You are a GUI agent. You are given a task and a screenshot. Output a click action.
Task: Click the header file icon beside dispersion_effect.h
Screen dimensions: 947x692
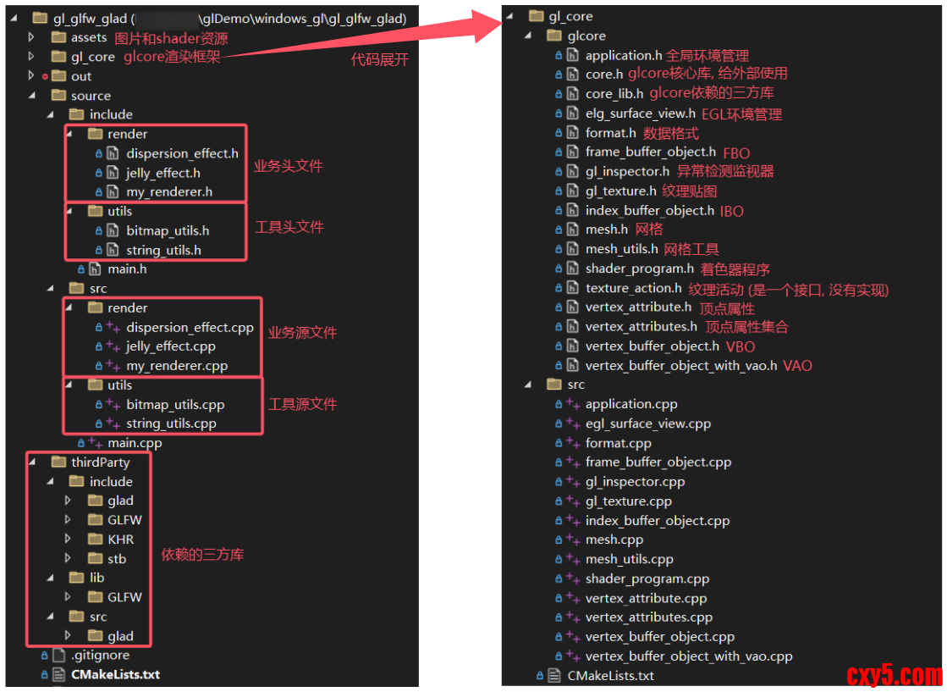coord(113,153)
